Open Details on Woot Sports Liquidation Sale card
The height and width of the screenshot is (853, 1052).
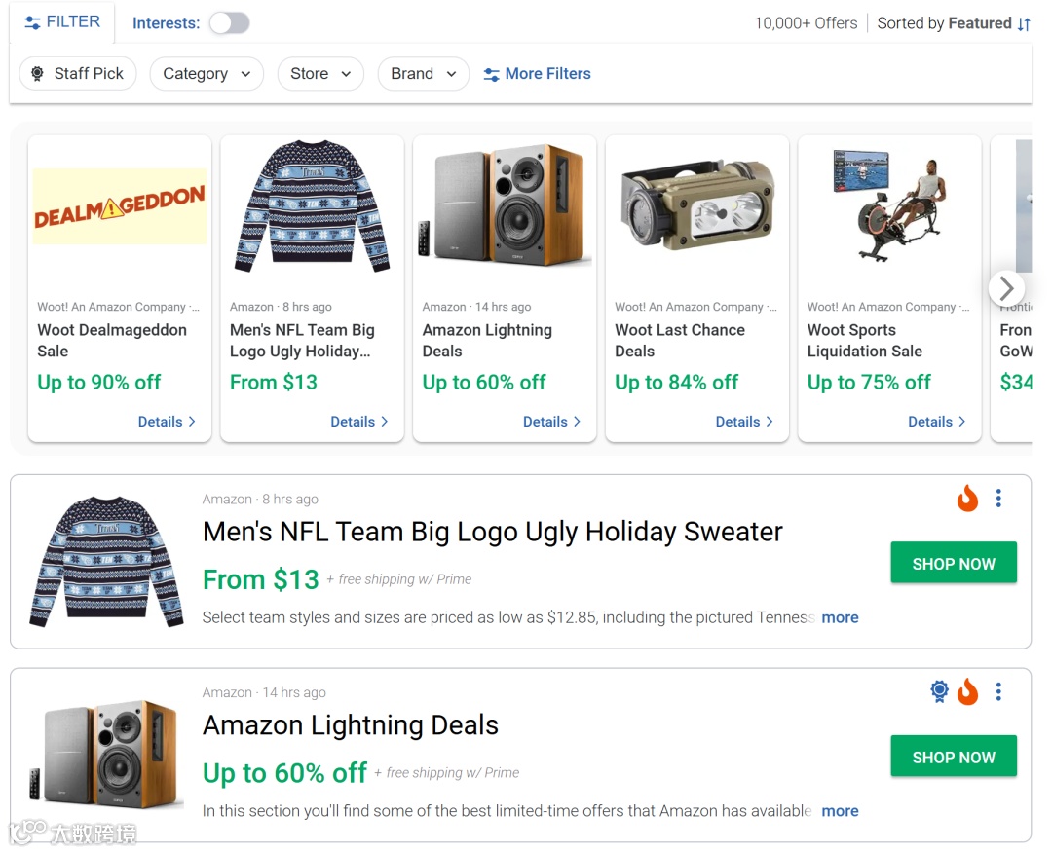pyautogui.click(x=936, y=422)
